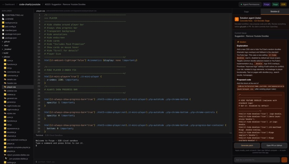Click the 'Proposed code' heading in solution
This screenshot has width=289, height=164.
coord(244,80)
